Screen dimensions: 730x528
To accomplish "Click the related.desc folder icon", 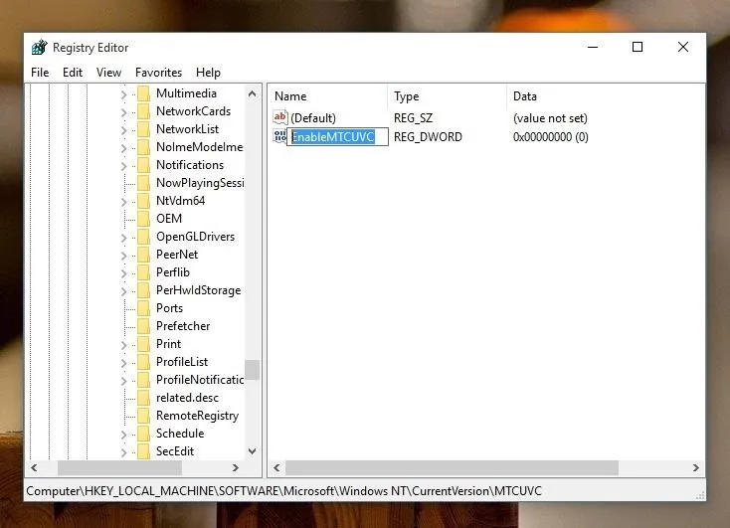I will coord(144,398).
